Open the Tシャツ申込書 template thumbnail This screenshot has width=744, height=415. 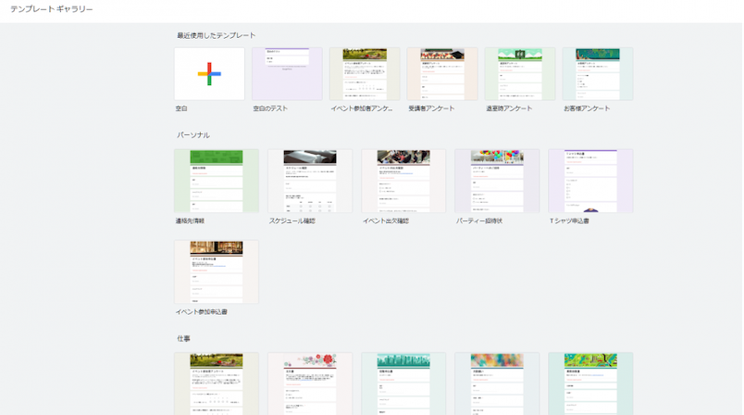coord(590,181)
